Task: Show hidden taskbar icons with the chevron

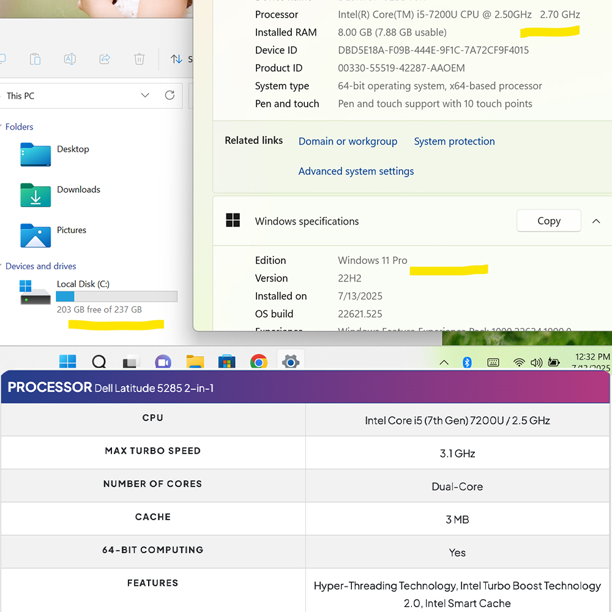Action: pos(444,362)
